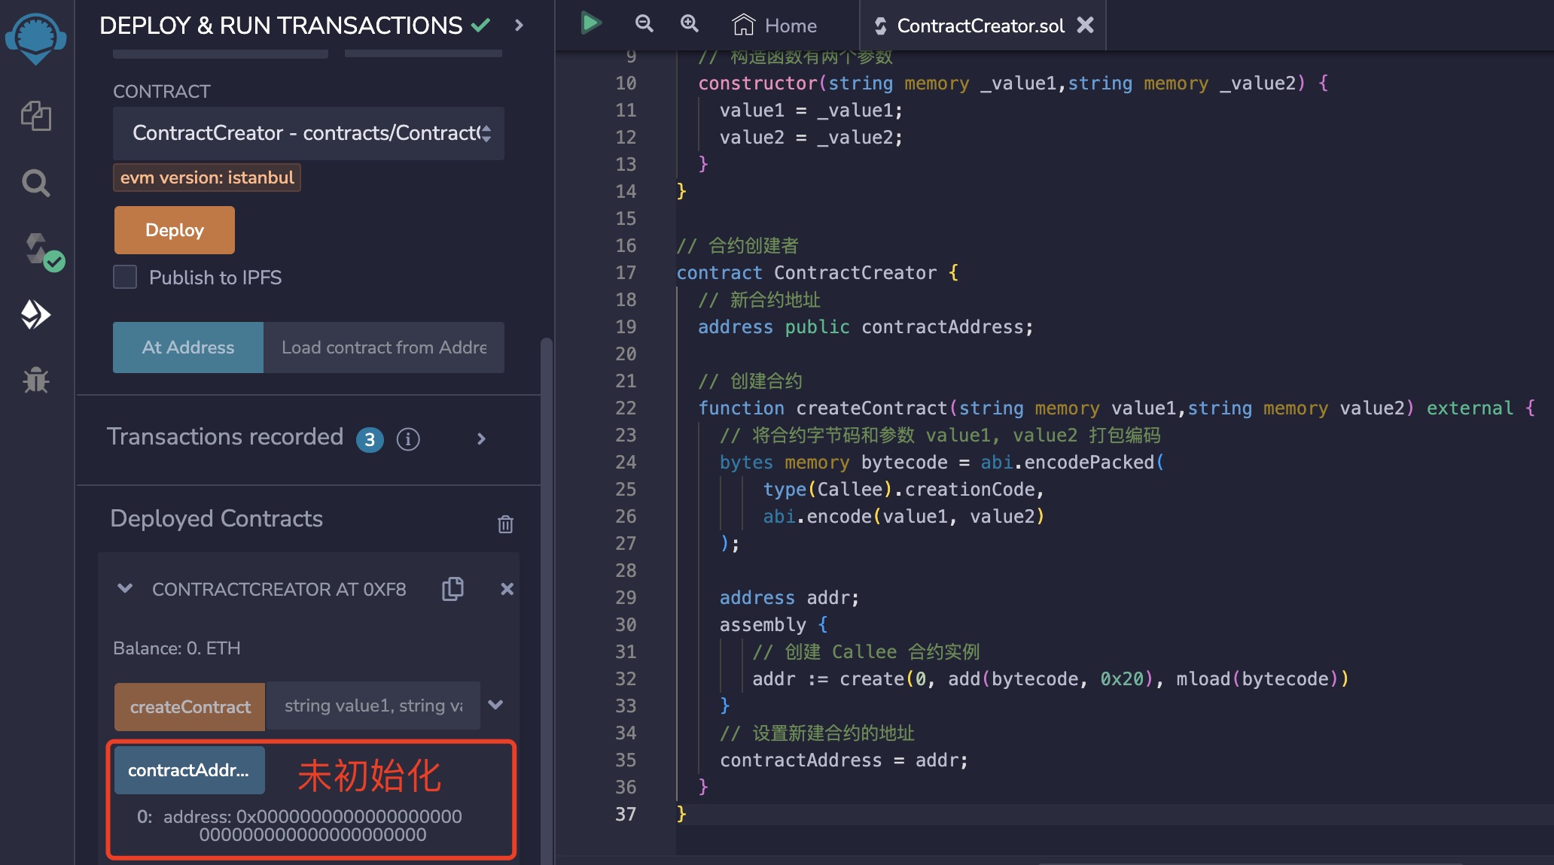Zoom in the editor font
The height and width of the screenshot is (865, 1554).
[x=689, y=24]
